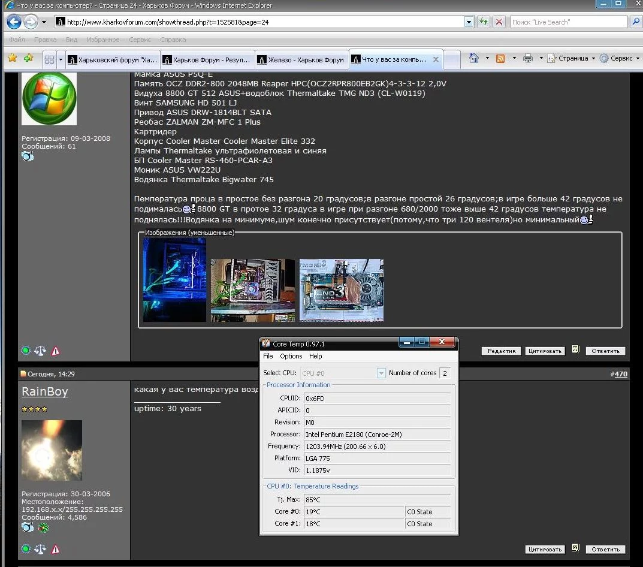Expand the feeds dropdown arrow
The width and height of the screenshot is (643, 567).
point(514,58)
